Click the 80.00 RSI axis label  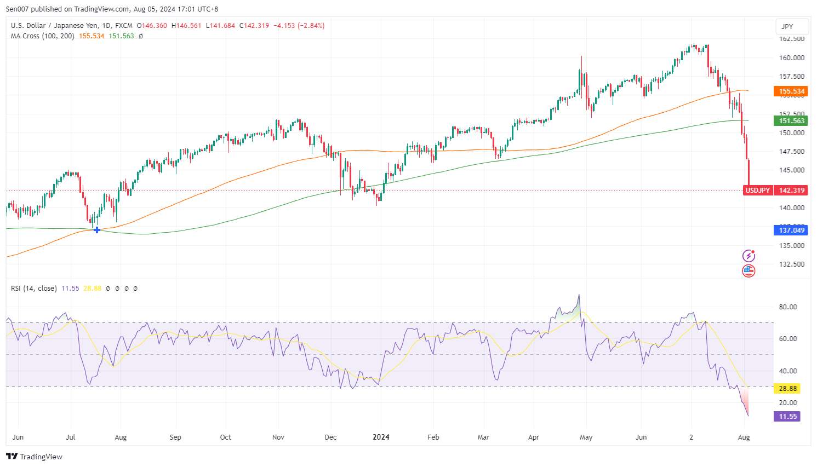click(788, 307)
